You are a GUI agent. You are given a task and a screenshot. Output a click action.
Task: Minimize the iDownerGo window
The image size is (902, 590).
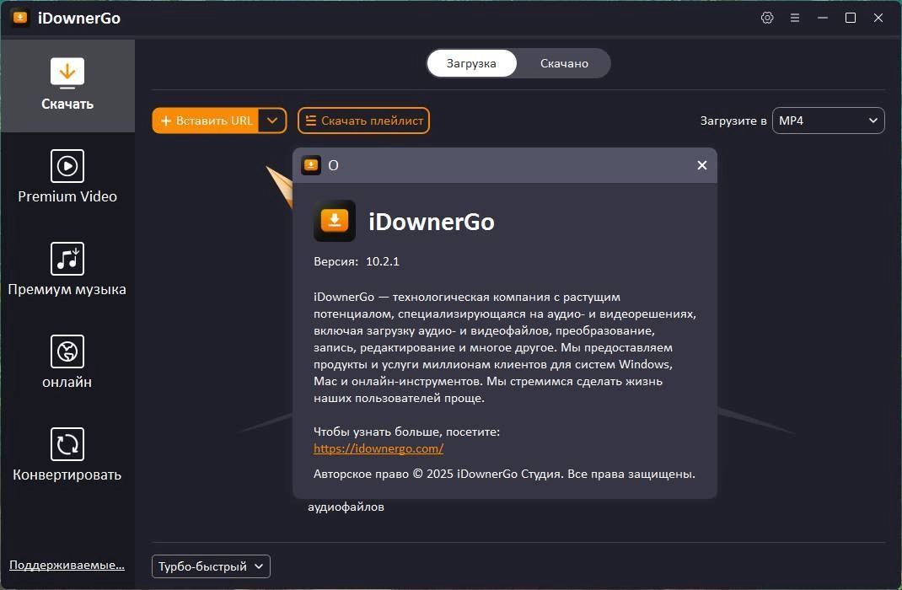click(823, 18)
